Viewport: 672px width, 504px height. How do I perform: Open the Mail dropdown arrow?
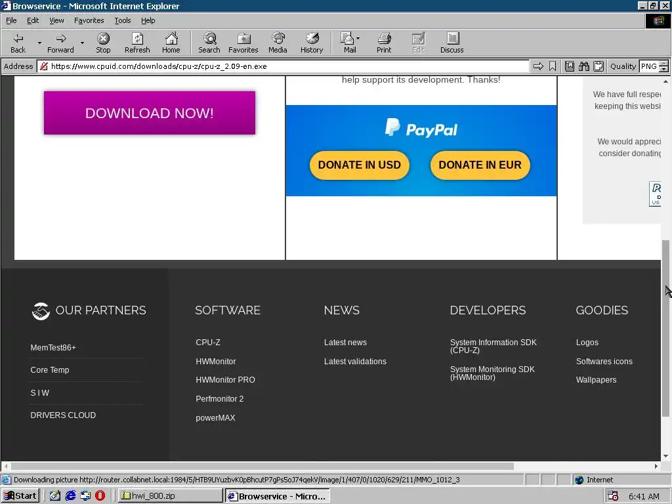click(x=358, y=38)
